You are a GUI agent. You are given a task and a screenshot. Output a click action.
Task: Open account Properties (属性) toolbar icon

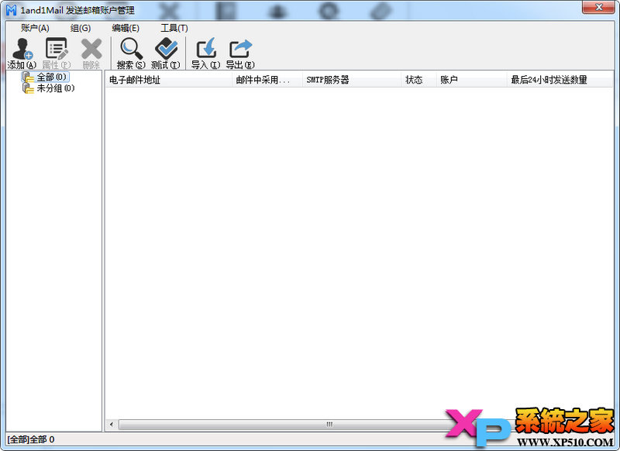tap(57, 53)
